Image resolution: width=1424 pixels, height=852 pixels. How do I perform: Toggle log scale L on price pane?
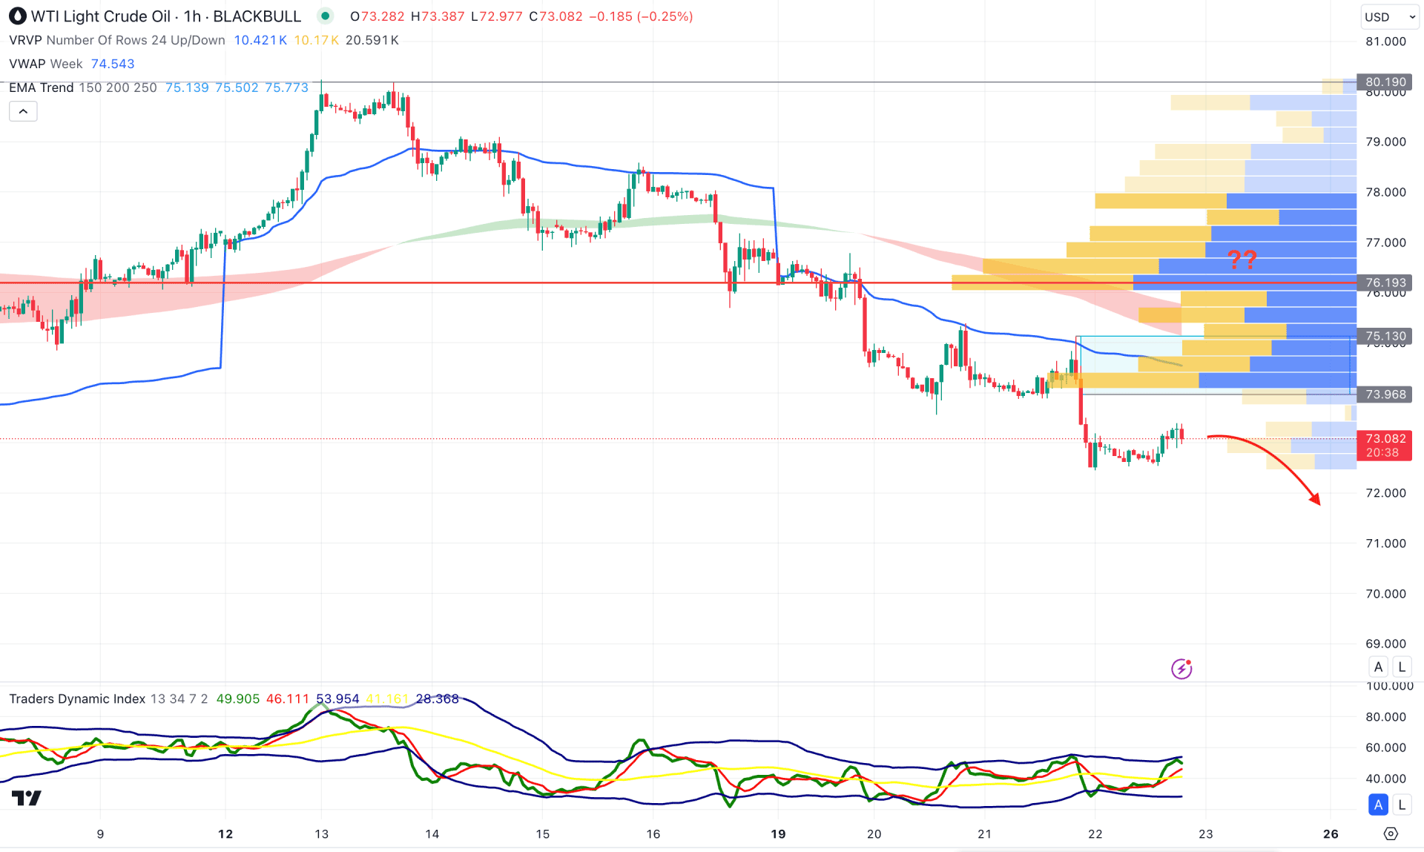pos(1401,667)
